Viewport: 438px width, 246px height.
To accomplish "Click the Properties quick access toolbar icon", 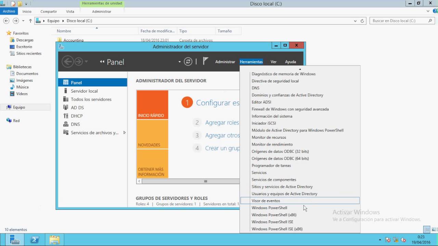I will 13,4.
